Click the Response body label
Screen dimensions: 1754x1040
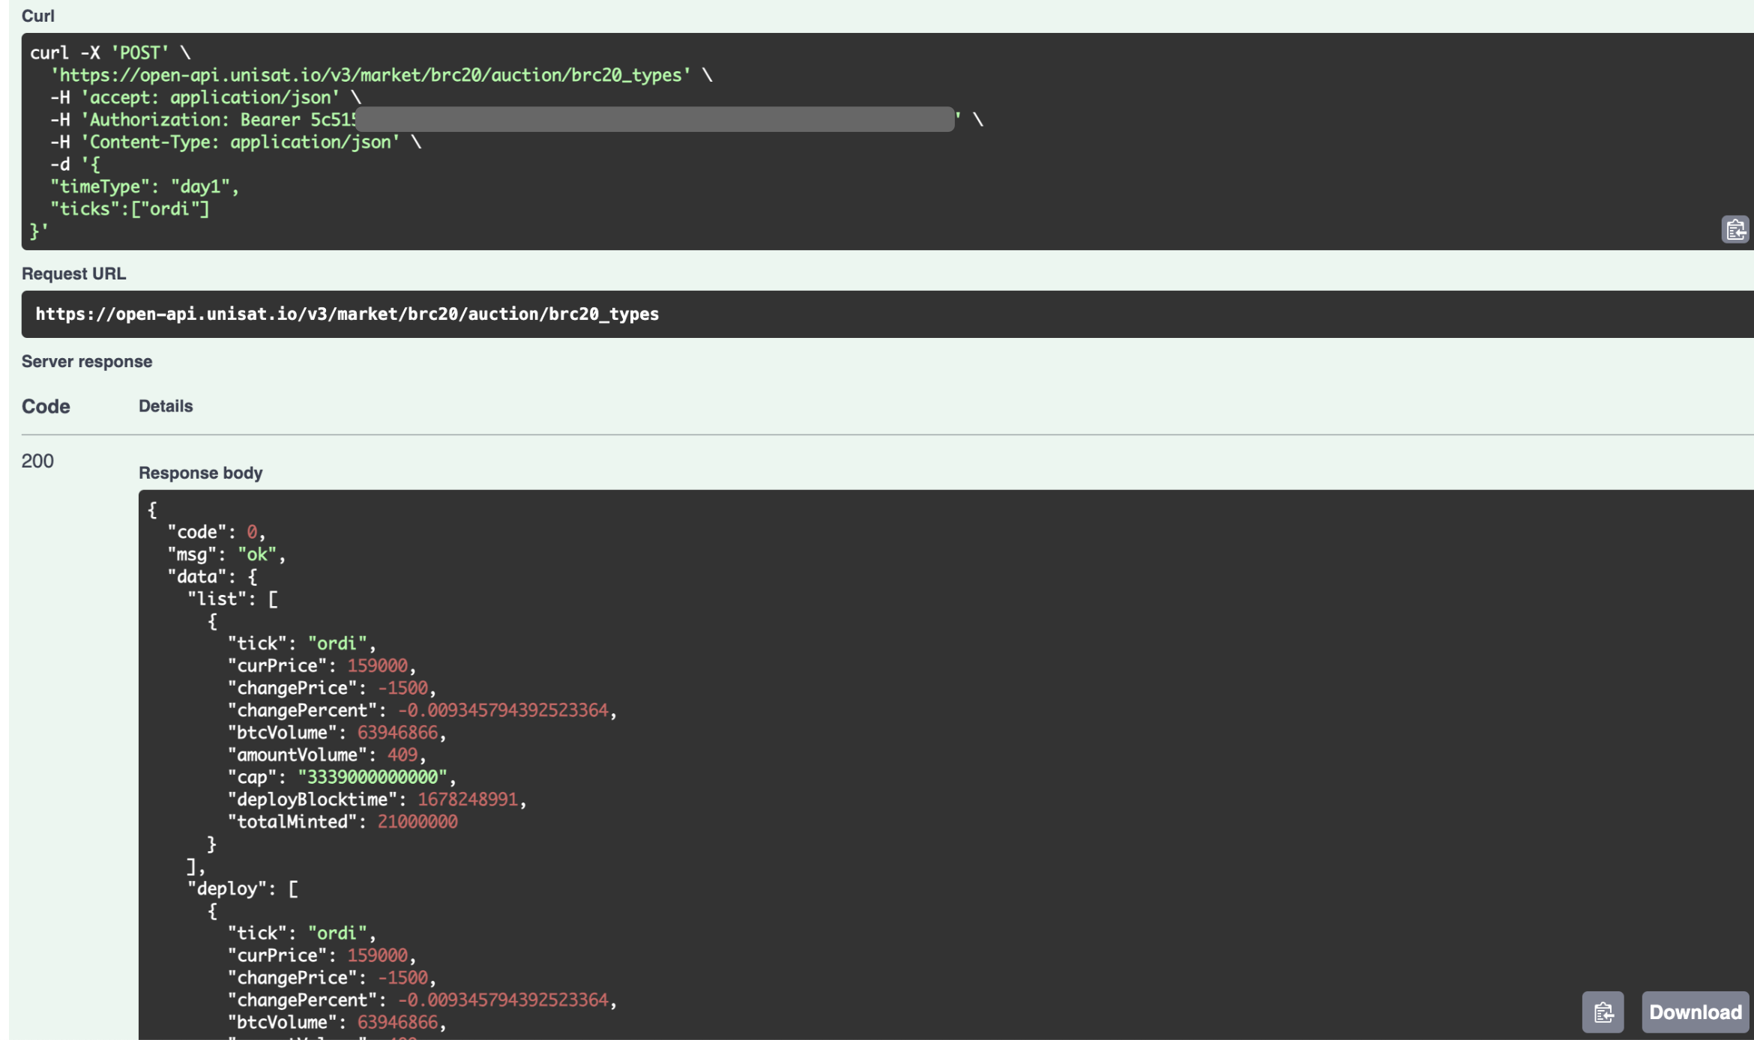pyautogui.click(x=200, y=473)
